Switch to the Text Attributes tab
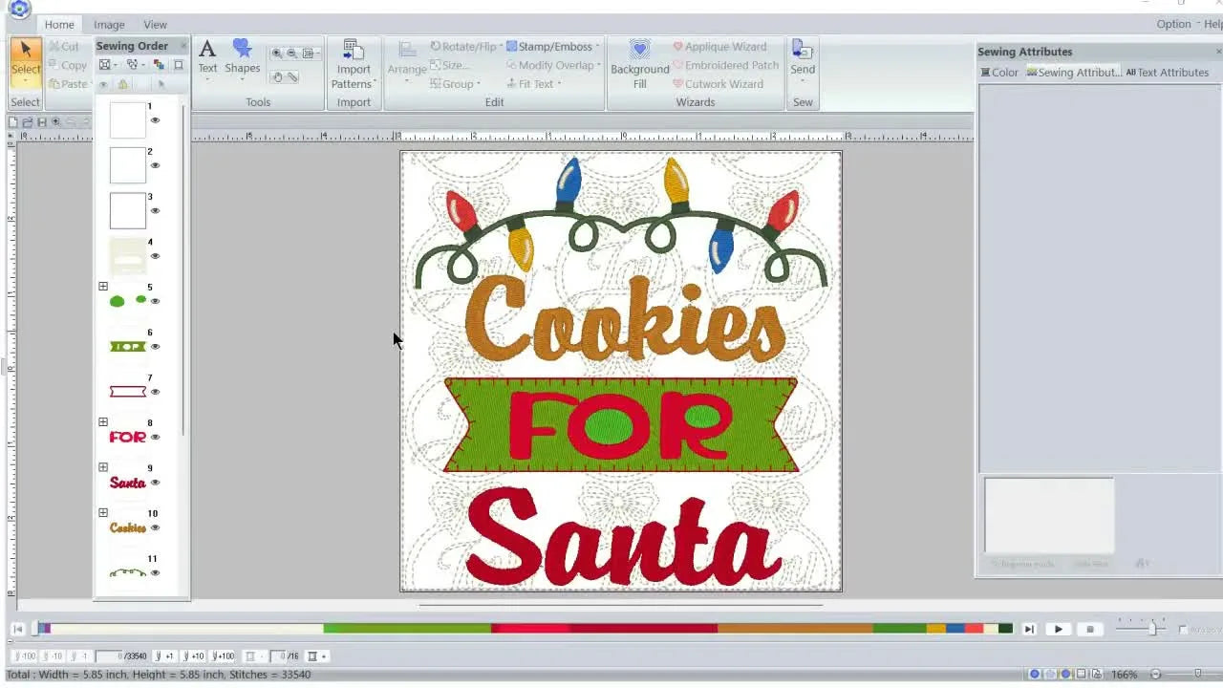 pyautogui.click(x=1168, y=72)
